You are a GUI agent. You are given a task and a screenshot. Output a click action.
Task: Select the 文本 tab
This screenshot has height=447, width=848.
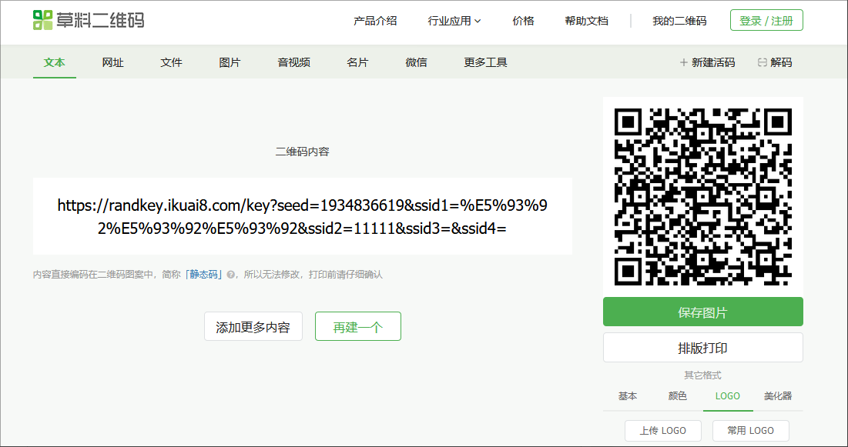coord(55,62)
